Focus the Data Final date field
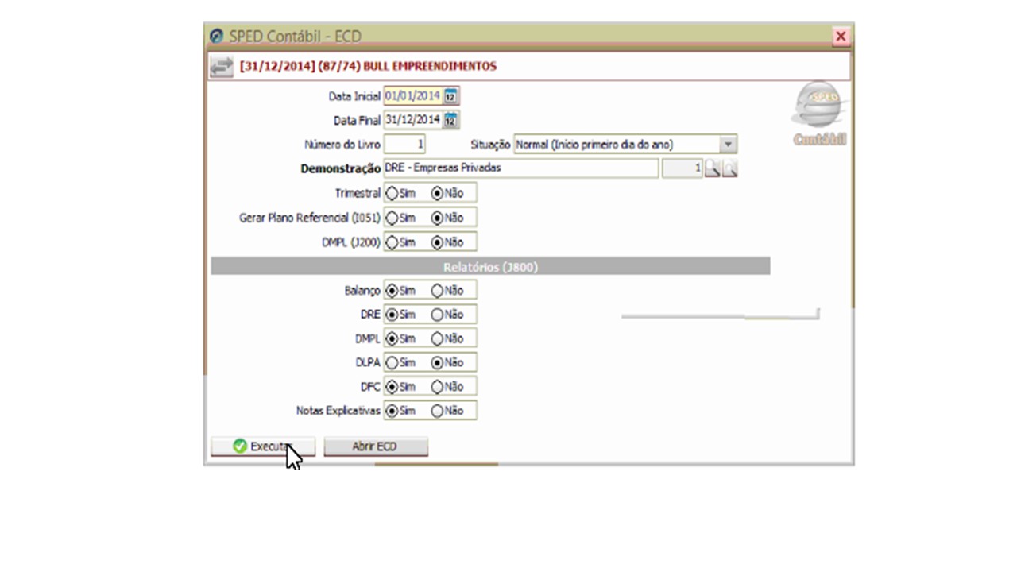The width and height of the screenshot is (1017, 572). click(413, 120)
